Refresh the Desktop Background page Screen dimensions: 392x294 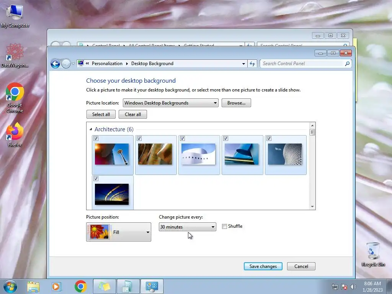252,64
